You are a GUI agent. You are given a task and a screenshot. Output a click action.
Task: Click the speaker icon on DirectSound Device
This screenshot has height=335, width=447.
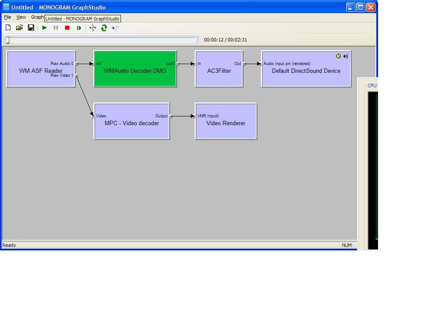pos(346,56)
